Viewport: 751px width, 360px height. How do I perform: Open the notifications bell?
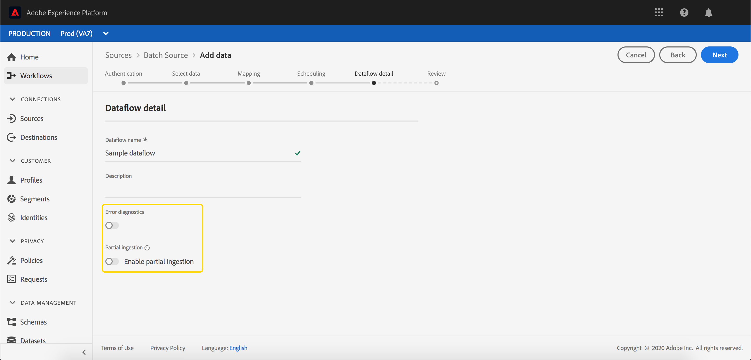(x=708, y=13)
